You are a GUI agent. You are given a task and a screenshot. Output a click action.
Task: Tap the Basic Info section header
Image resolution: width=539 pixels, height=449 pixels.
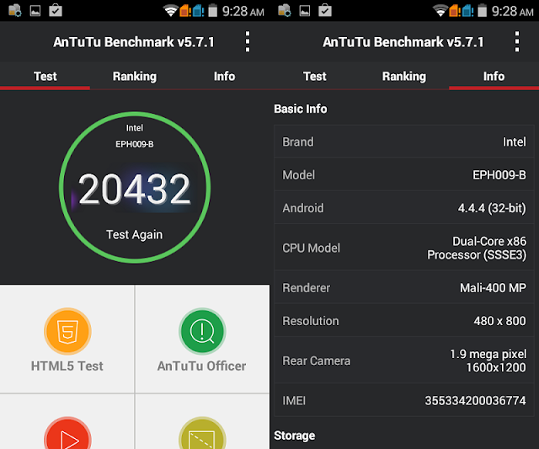click(x=301, y=109)
